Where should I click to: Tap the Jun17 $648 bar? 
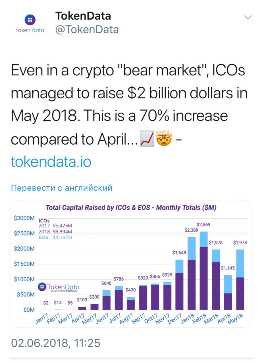[107, 300]
